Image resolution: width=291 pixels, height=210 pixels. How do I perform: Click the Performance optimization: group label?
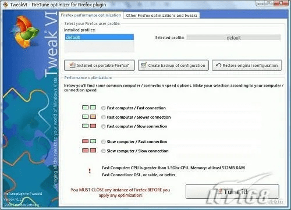point(88,78)
